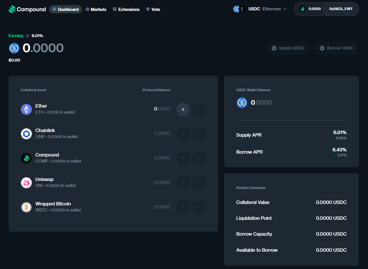Image resolution: width=368 pixels, height=269 pixels.
Task: Click the COMP balance icon in header
Action: click(302, 9)
